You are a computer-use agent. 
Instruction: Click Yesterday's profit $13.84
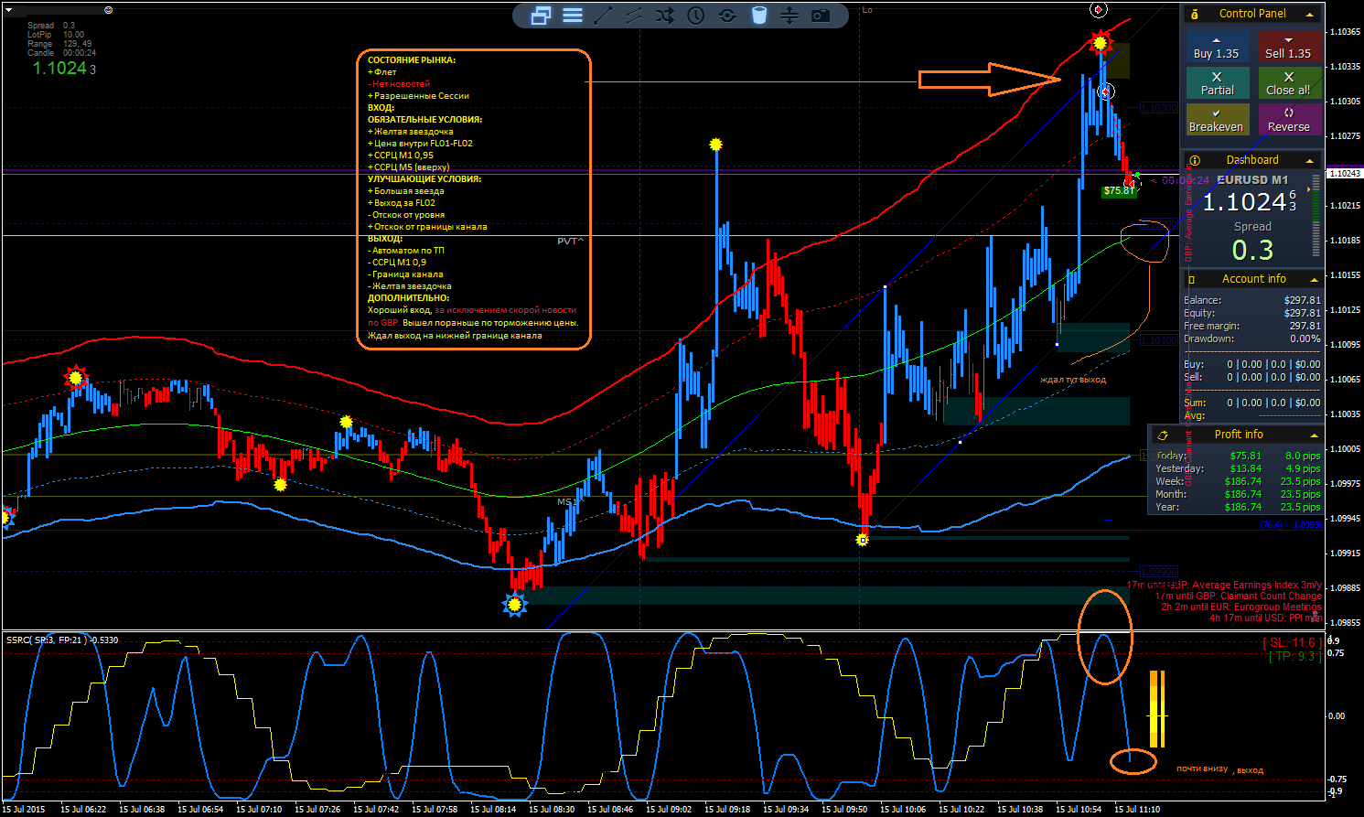(x=1245, y=468)
